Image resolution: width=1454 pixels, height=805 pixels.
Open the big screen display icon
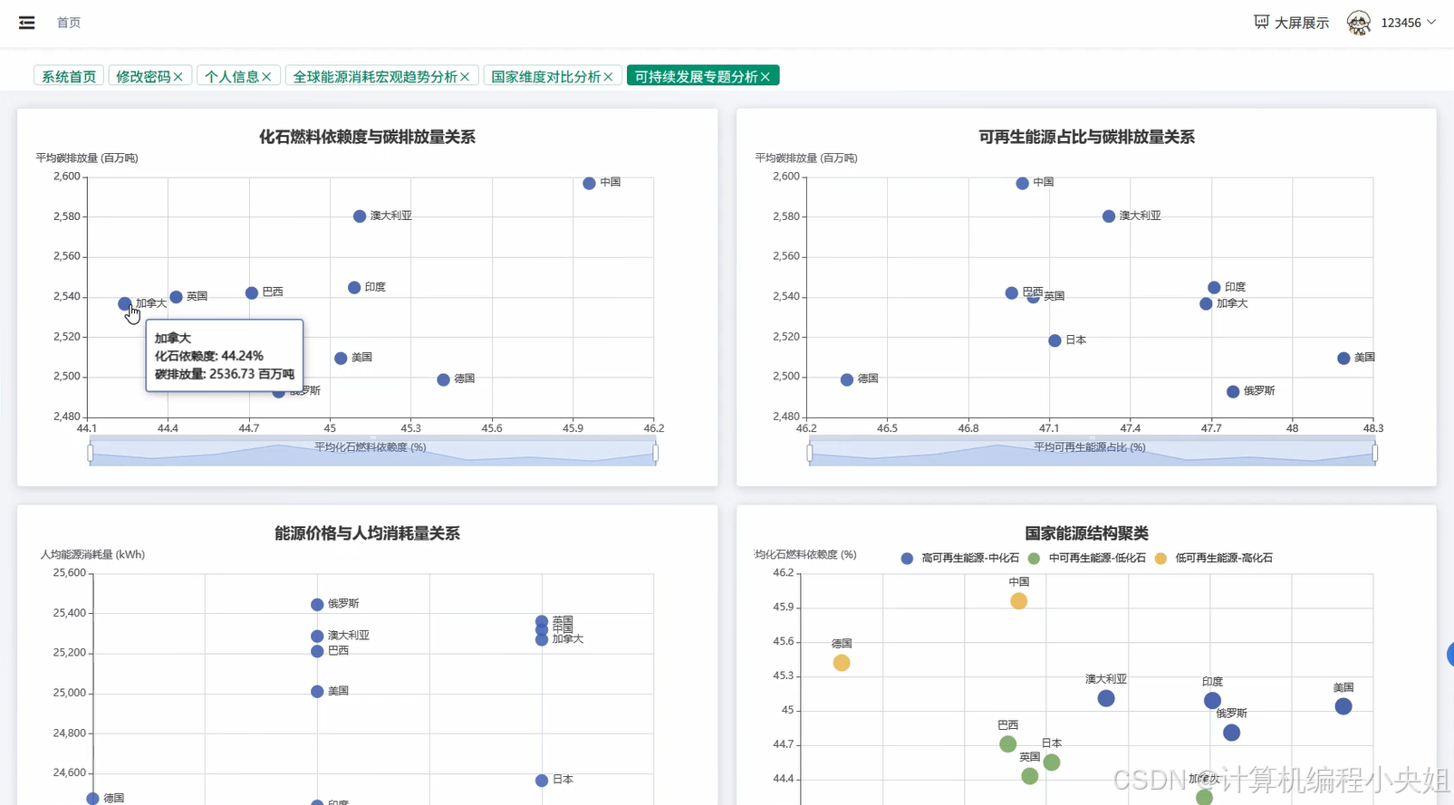(x=1261, y=22)
